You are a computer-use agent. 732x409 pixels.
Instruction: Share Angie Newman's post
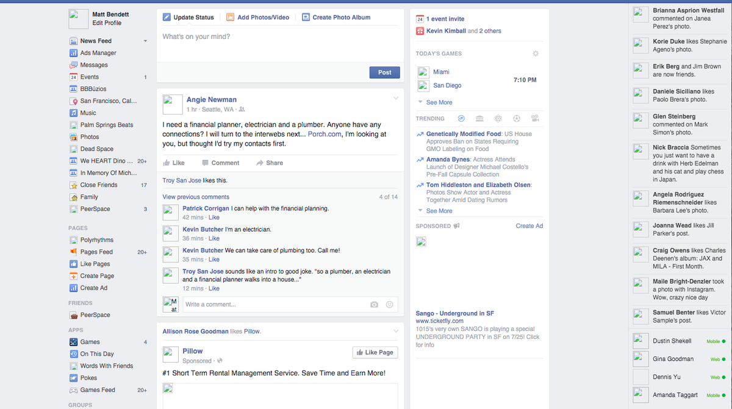[270, 163]
